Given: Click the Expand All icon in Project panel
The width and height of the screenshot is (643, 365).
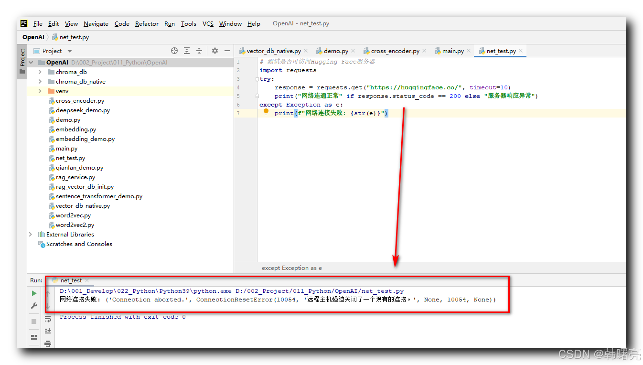Looking at the screenshot, I should pos(187,51).
